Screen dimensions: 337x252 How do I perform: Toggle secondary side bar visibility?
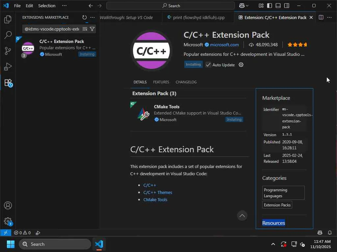coord(287,6)
